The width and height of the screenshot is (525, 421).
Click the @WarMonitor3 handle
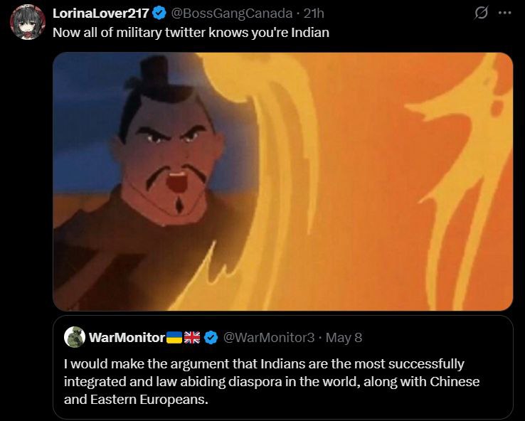point(268,337)
